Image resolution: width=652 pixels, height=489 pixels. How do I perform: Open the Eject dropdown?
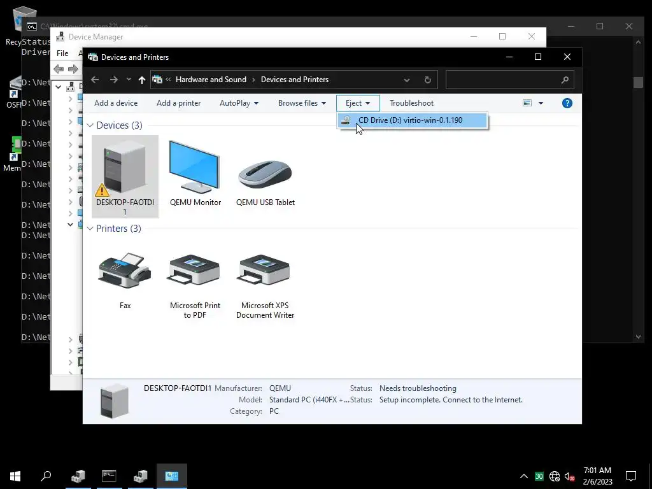click(x=358, y=103)
